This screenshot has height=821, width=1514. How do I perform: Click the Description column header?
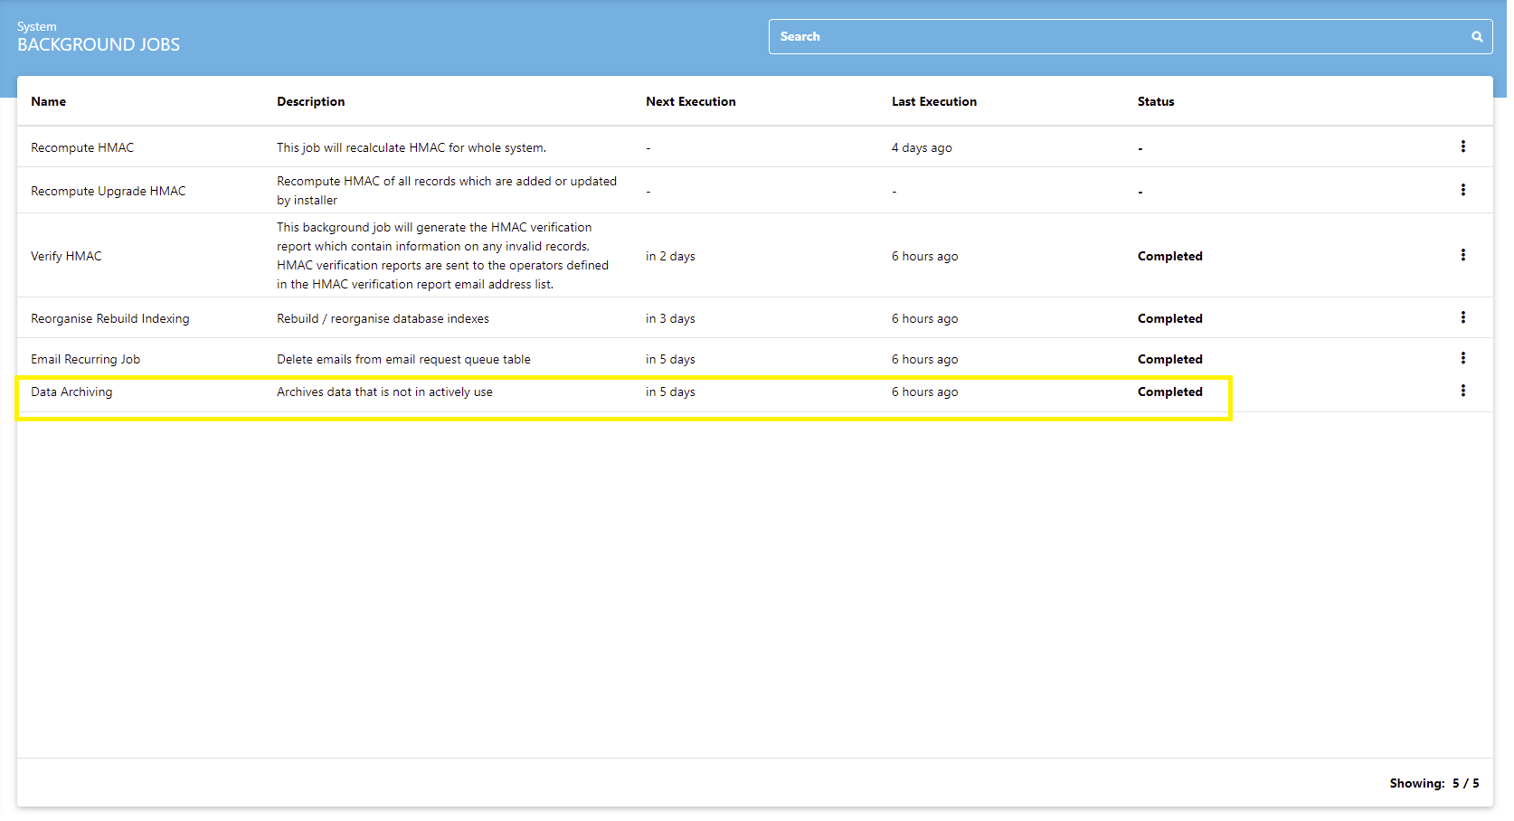pos(310,102)
